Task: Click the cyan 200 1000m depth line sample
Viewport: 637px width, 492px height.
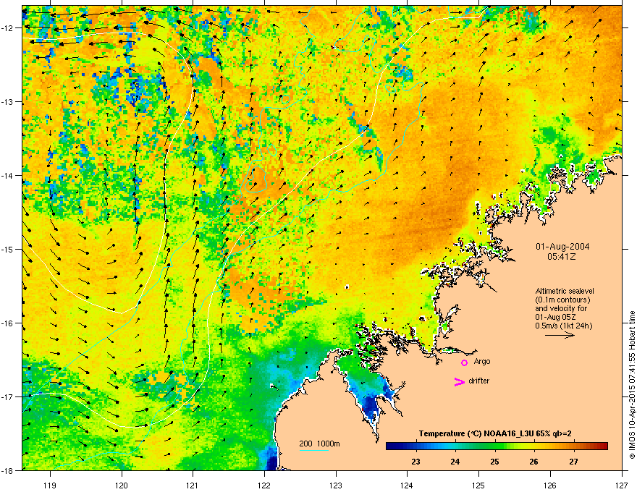Action: (314, 450)
